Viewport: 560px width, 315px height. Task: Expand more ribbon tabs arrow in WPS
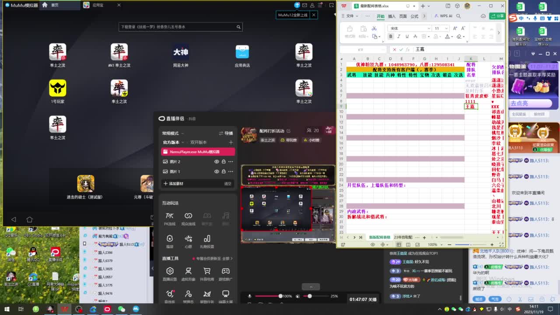(x=424, y=16)
